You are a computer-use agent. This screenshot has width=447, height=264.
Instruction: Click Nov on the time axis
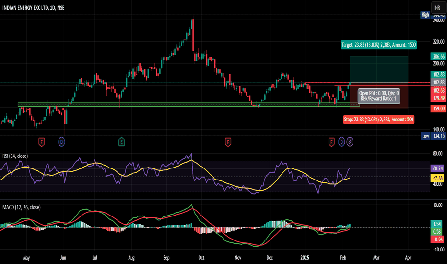tap(238, 258)
